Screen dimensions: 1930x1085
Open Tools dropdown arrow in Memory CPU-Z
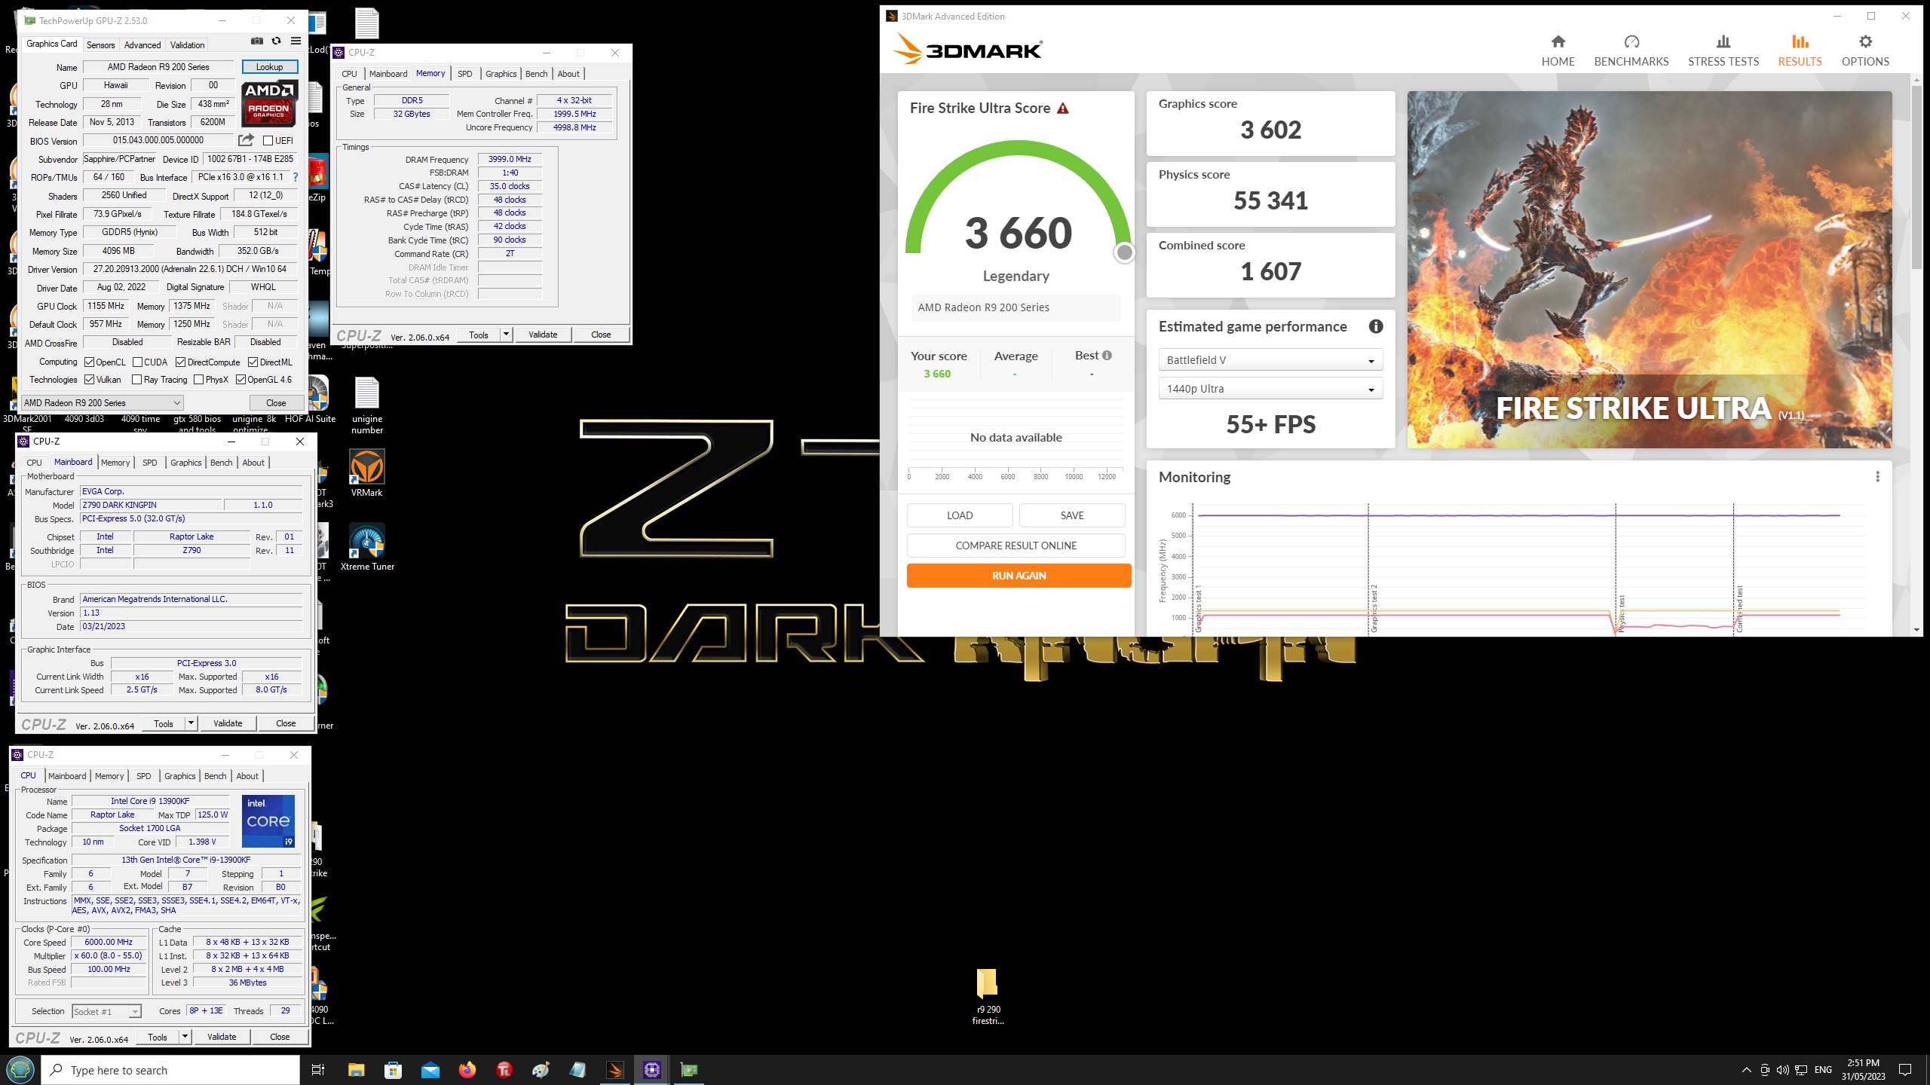pos(507,335)
